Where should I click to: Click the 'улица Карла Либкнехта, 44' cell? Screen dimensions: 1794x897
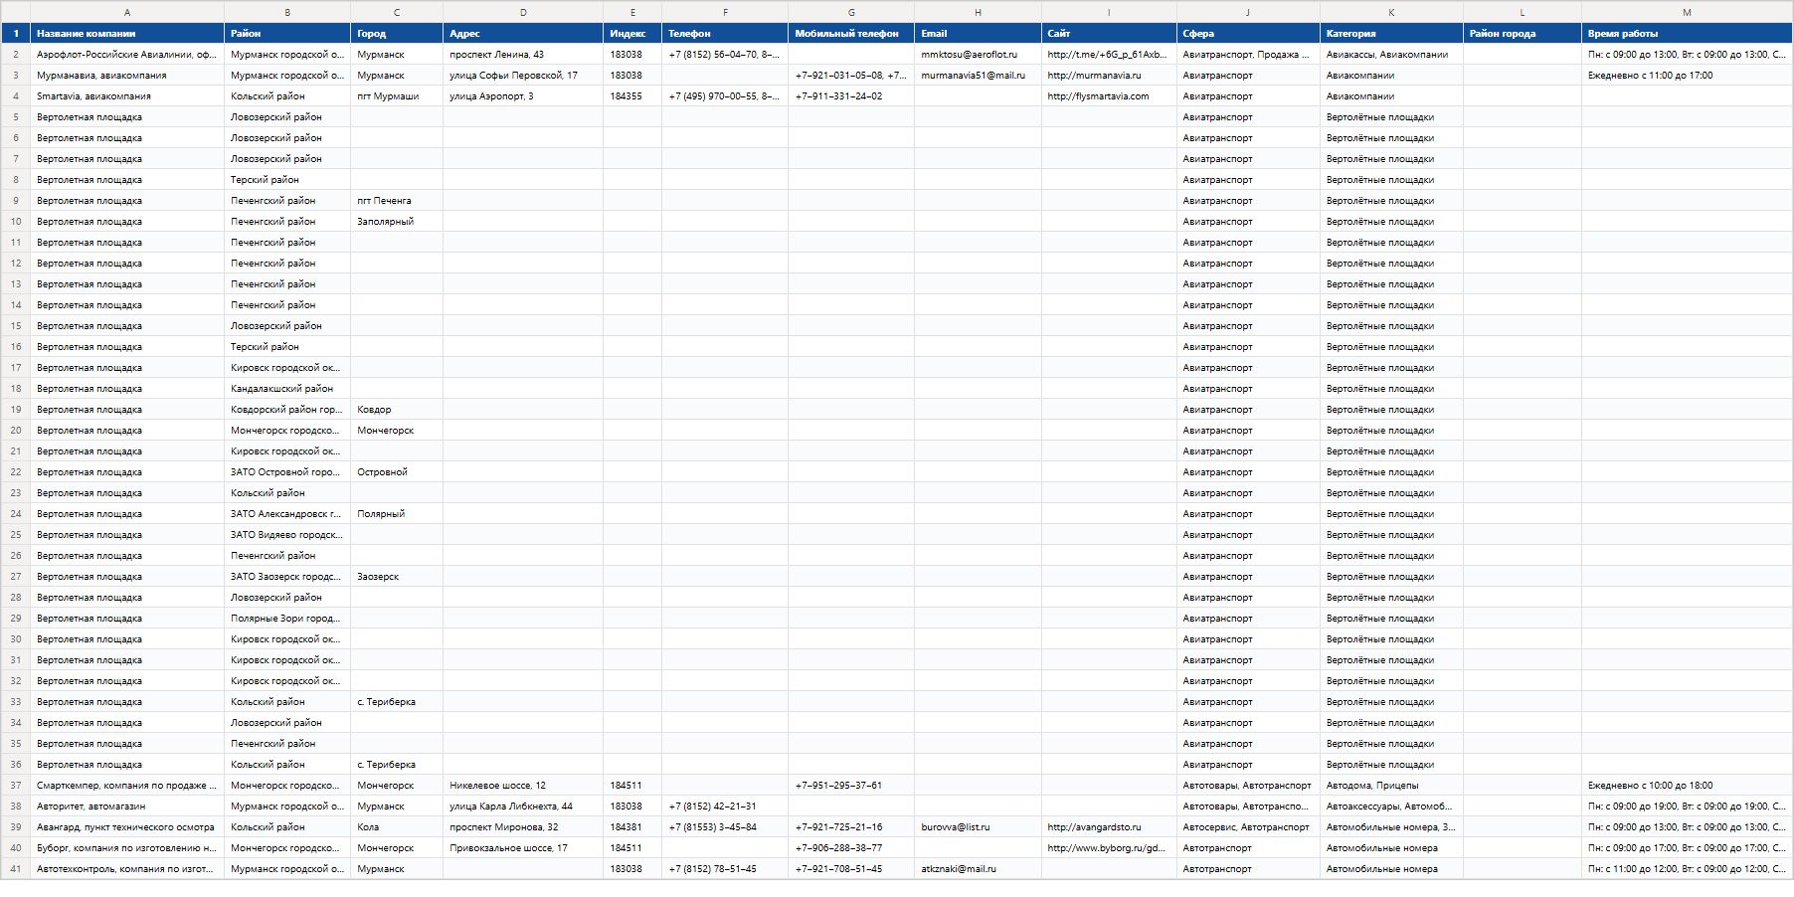tap(523, 807)
